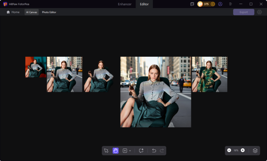Open the Photo Editor mode

tap(49, 12)
